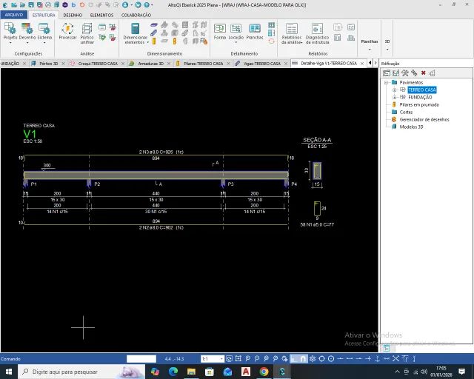Toggle the intersection X snap in status bar
474x379 pixels.
click(x=395, y=359)
